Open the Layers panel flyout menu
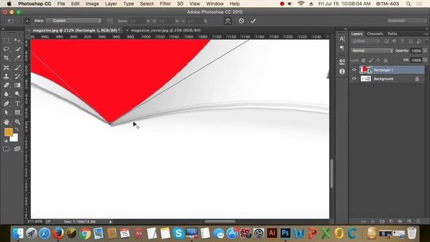430x242 pixels. (426, 34)
